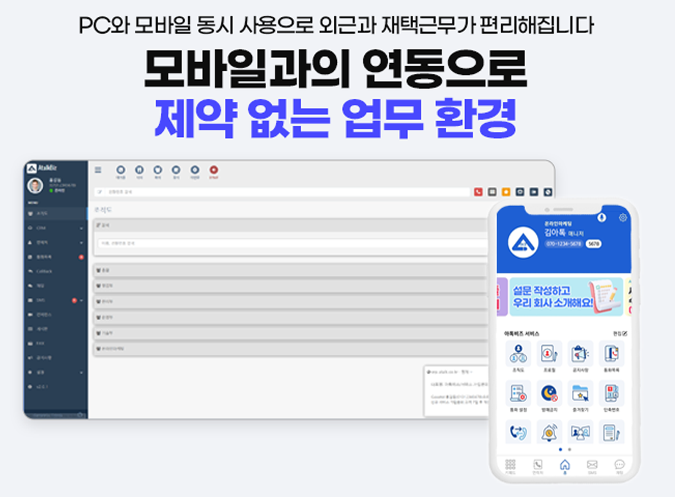Open the 연락처 tab in the mobile bottom bar
Image resolution: width=675 pixels, height=497 pixels.
(537, 464)
